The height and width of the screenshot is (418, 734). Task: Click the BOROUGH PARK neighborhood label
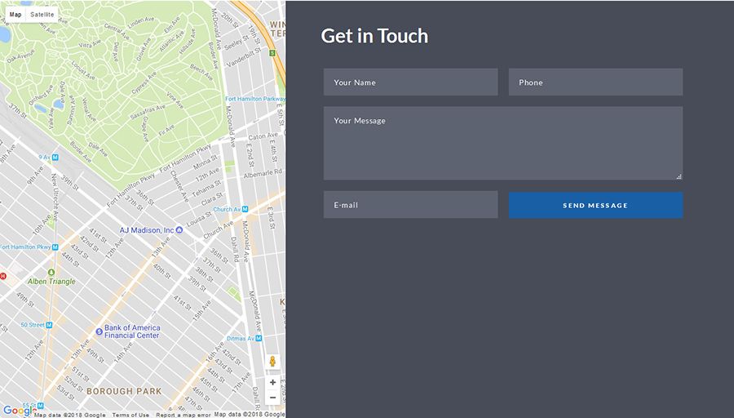(124, 391)
